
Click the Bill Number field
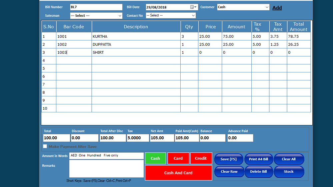coord(96,7)
